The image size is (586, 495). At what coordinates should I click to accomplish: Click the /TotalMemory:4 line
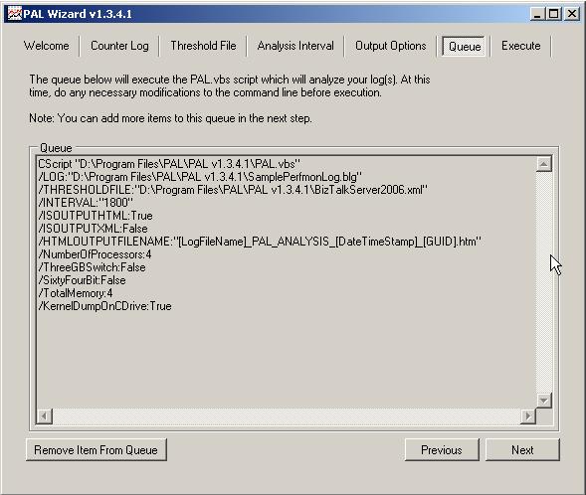click(76, 293)
